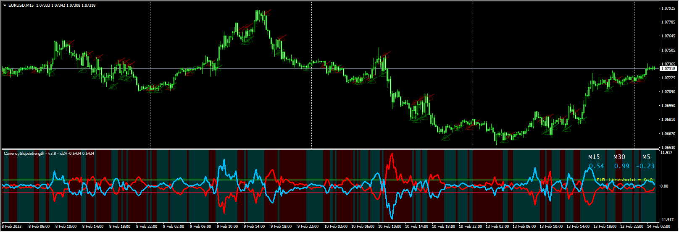The image size is (679, 232).
Task: Click the 9 Feb 14:00 time axis label
Action: coord(254,227)
